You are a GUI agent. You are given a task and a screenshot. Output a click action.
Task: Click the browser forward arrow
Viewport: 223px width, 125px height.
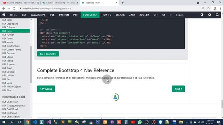point(9,8)
